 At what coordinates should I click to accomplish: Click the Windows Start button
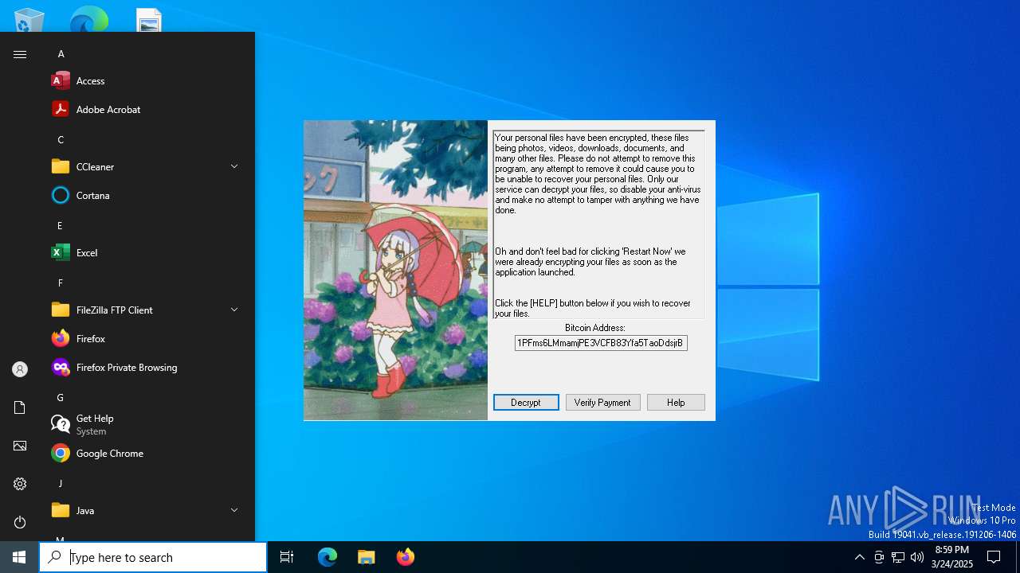19,557
